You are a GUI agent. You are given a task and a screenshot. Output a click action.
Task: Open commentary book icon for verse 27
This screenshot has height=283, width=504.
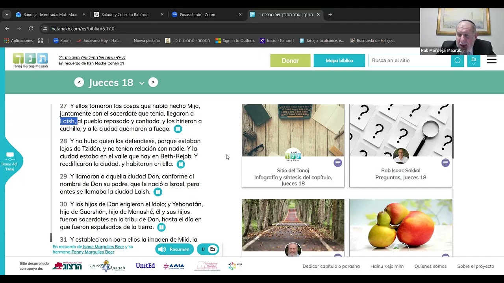pos(178,129)
